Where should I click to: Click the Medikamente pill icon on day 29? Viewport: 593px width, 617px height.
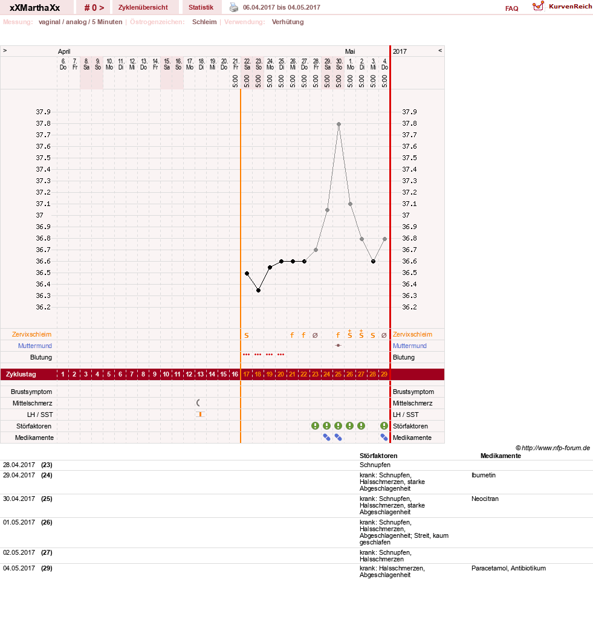pos(384,437)
